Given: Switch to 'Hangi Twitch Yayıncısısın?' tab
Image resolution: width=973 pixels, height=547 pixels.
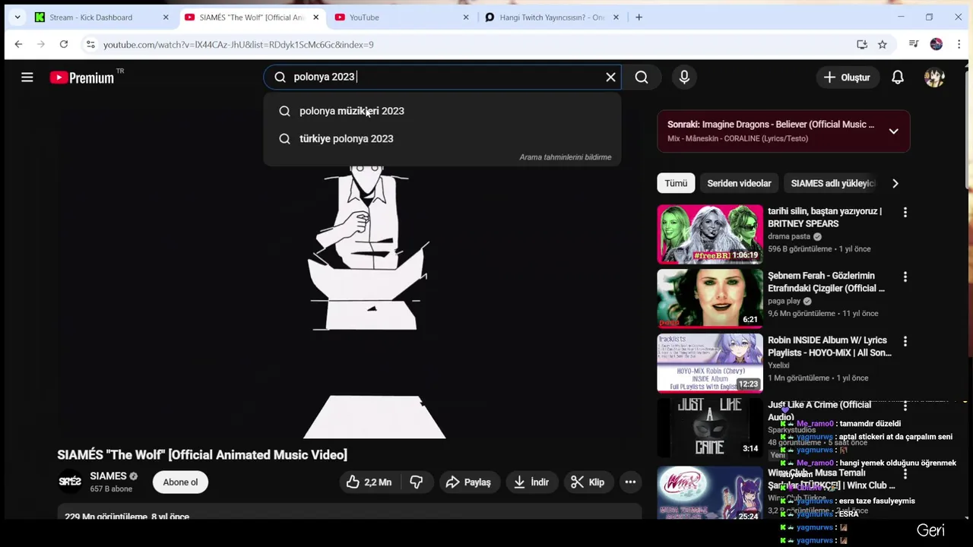Looking at the screenshot, I should pyautogui.click(x=551, y=17).
